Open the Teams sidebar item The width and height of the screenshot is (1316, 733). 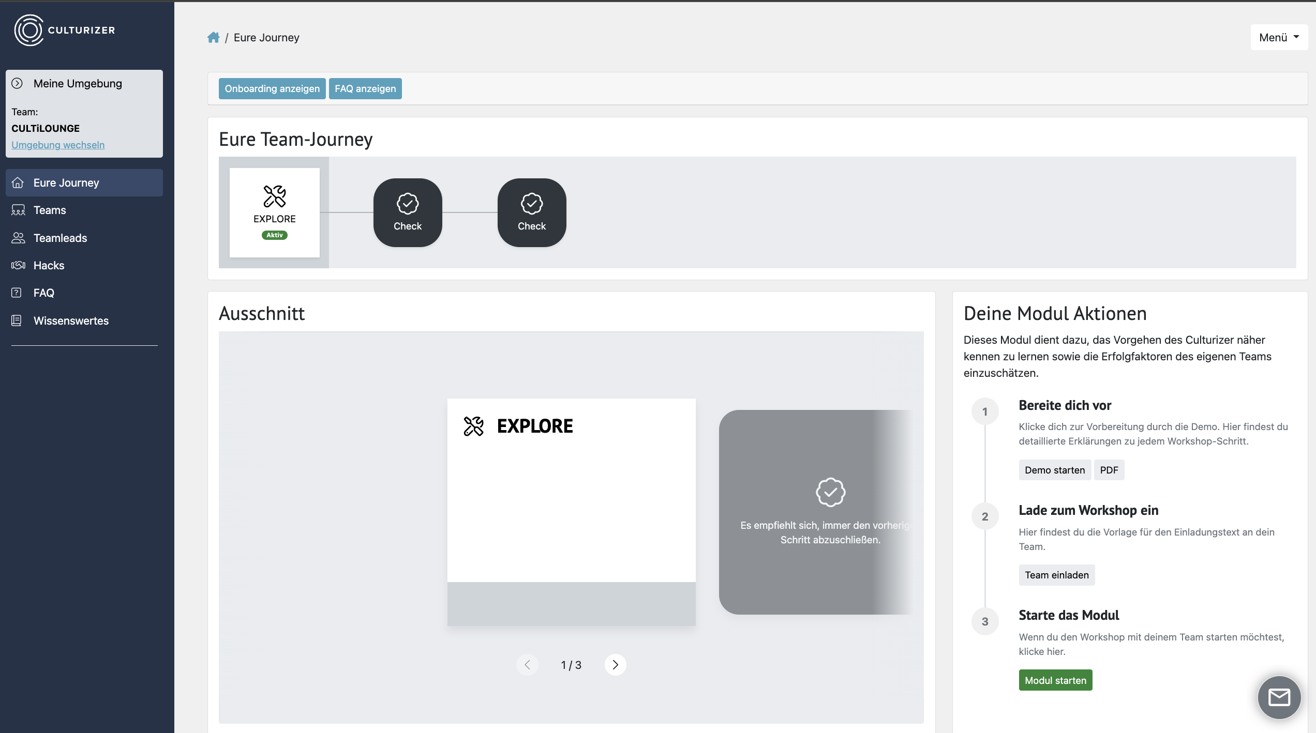point(50,210)
